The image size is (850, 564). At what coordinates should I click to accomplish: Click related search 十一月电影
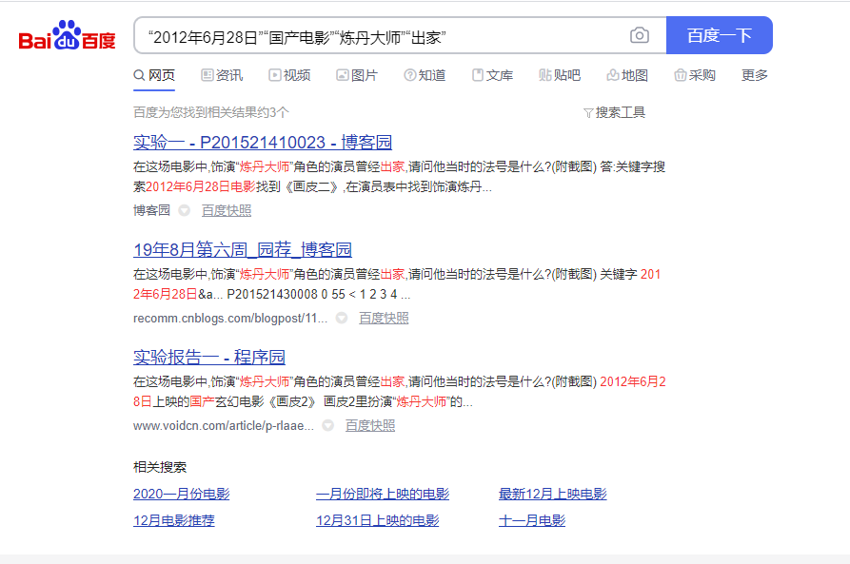tap(532, 520)
